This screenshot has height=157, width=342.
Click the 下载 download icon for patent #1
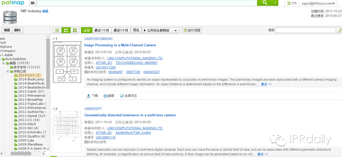[x=88, y=96]
